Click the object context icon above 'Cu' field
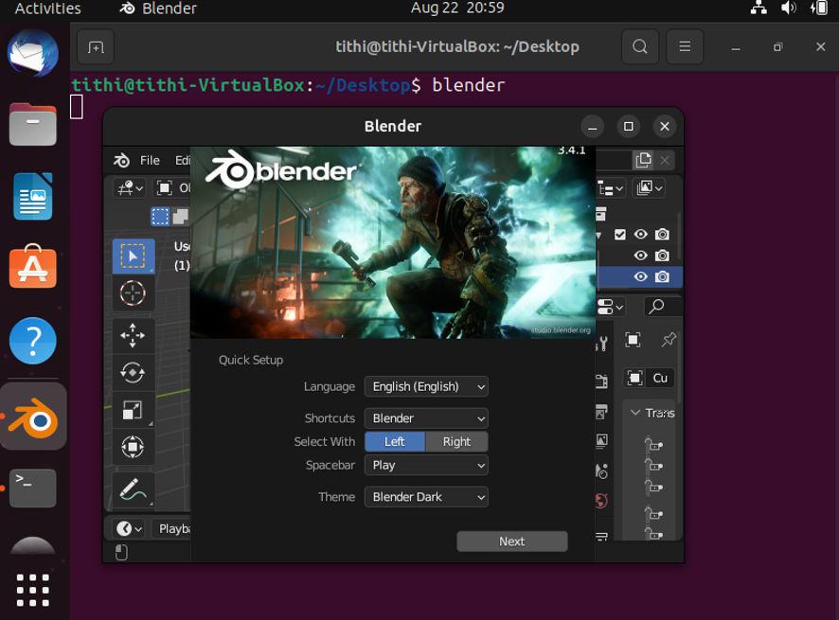Image resolution: width=839 pixels, height=620 pixels. pyautogui.click(x=633, y=340)
